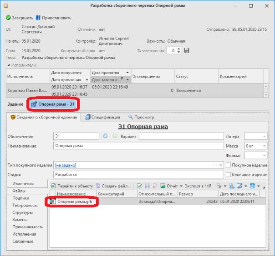Click the Перейти к объекту toolbar icon
The width and height of the screenshot is (275, 256).
(53, 186)
